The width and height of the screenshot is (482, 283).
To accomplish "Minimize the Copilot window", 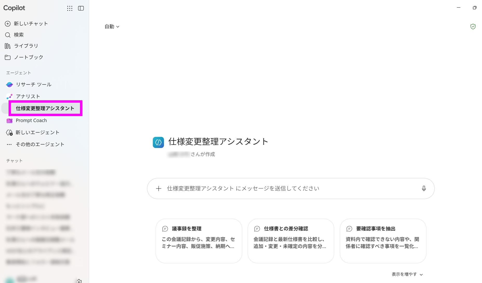I will [x=459, y=8].
